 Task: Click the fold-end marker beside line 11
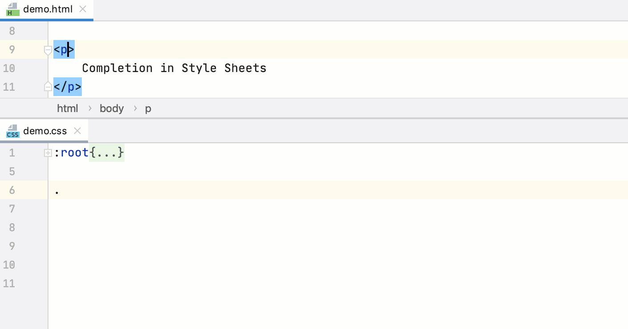coord(48,86)
